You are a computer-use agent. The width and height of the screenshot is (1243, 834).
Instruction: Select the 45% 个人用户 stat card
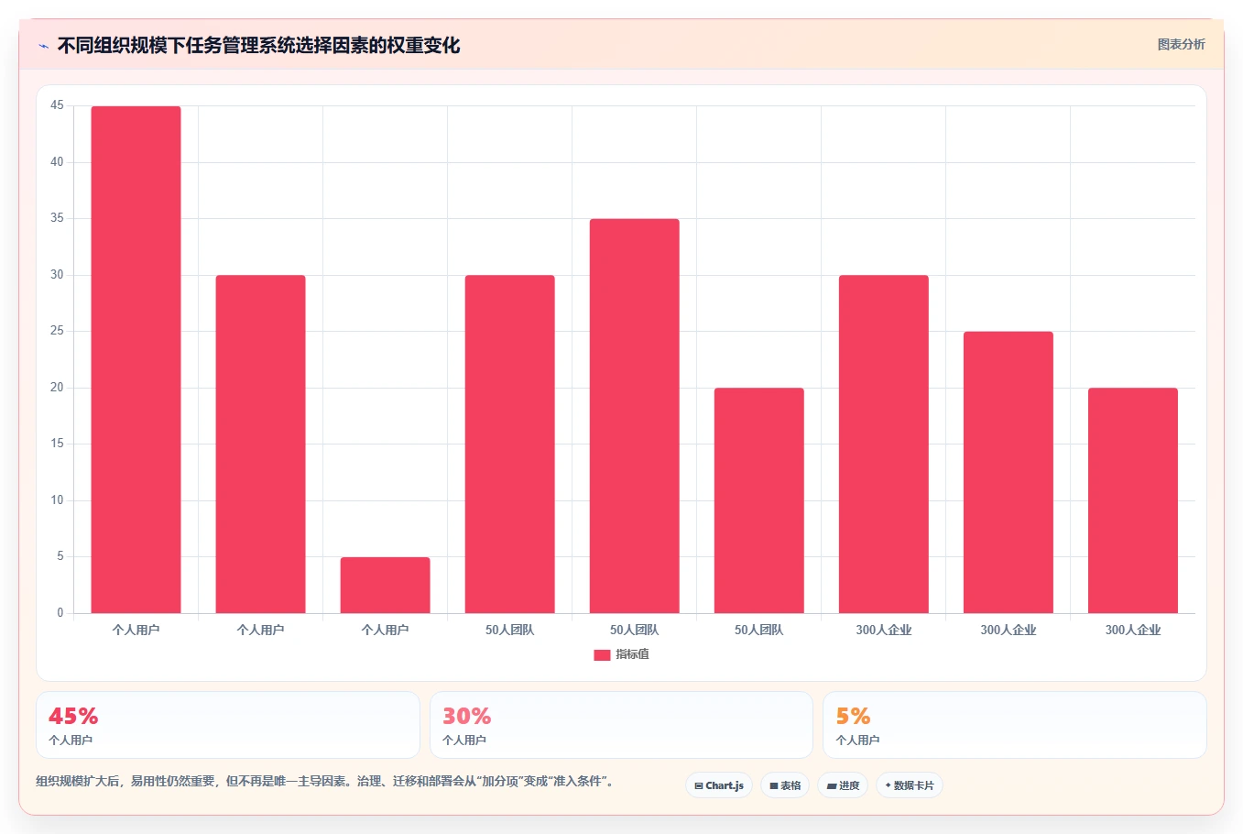(227, 725)
